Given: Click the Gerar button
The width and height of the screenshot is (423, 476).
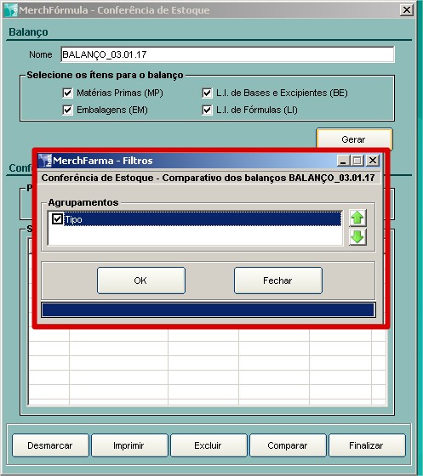Looking at the screenshot, I should click(354, 139).
